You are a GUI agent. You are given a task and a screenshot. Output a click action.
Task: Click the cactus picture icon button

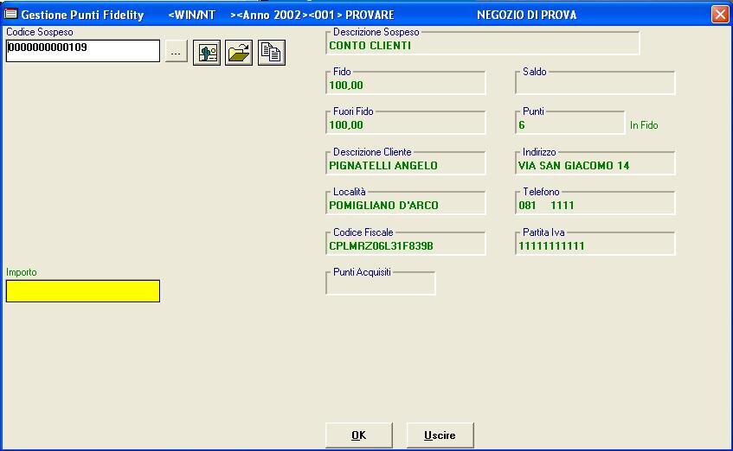pyautogui.click(x=206, y=53)
